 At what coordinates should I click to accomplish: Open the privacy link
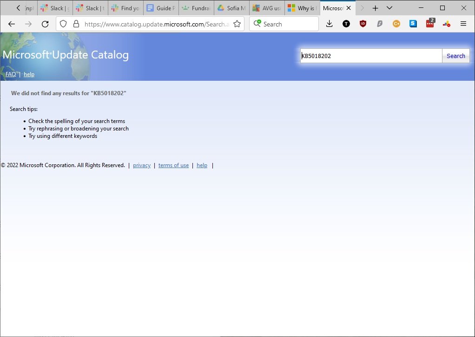tap(141, 165)
